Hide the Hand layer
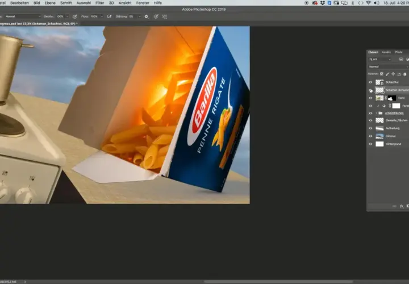 (370, 98)
